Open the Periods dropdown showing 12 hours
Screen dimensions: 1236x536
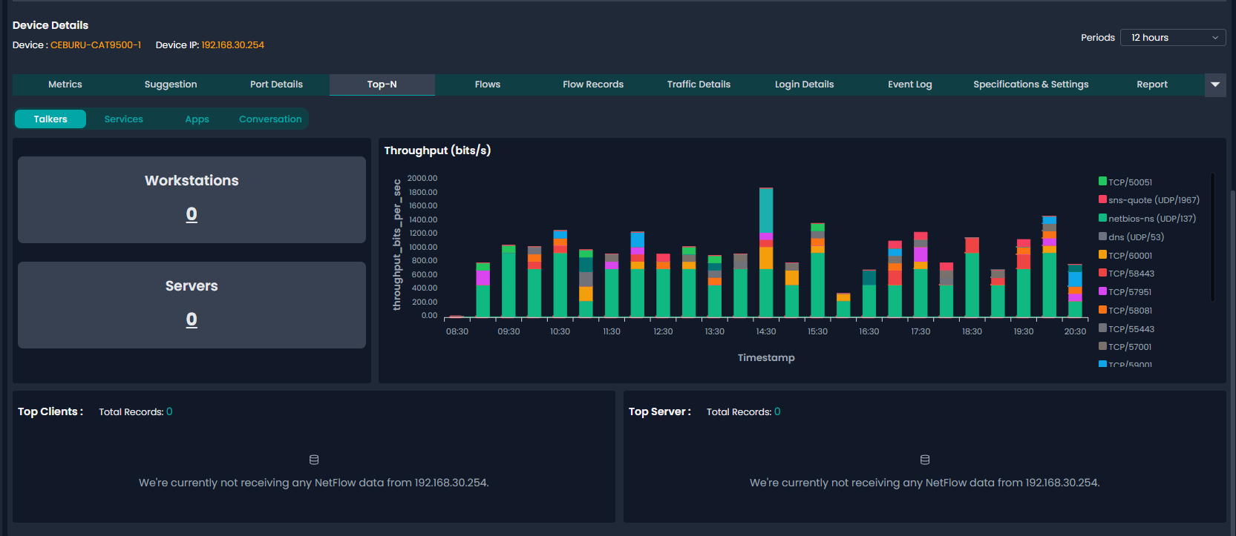[x=1173, y=38]
